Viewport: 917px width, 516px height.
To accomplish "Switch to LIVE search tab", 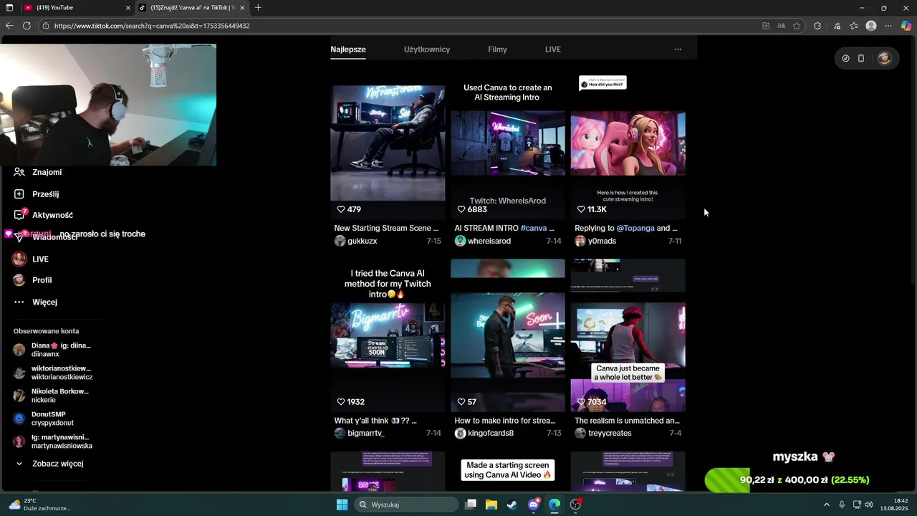I will (x=553, y=49).
